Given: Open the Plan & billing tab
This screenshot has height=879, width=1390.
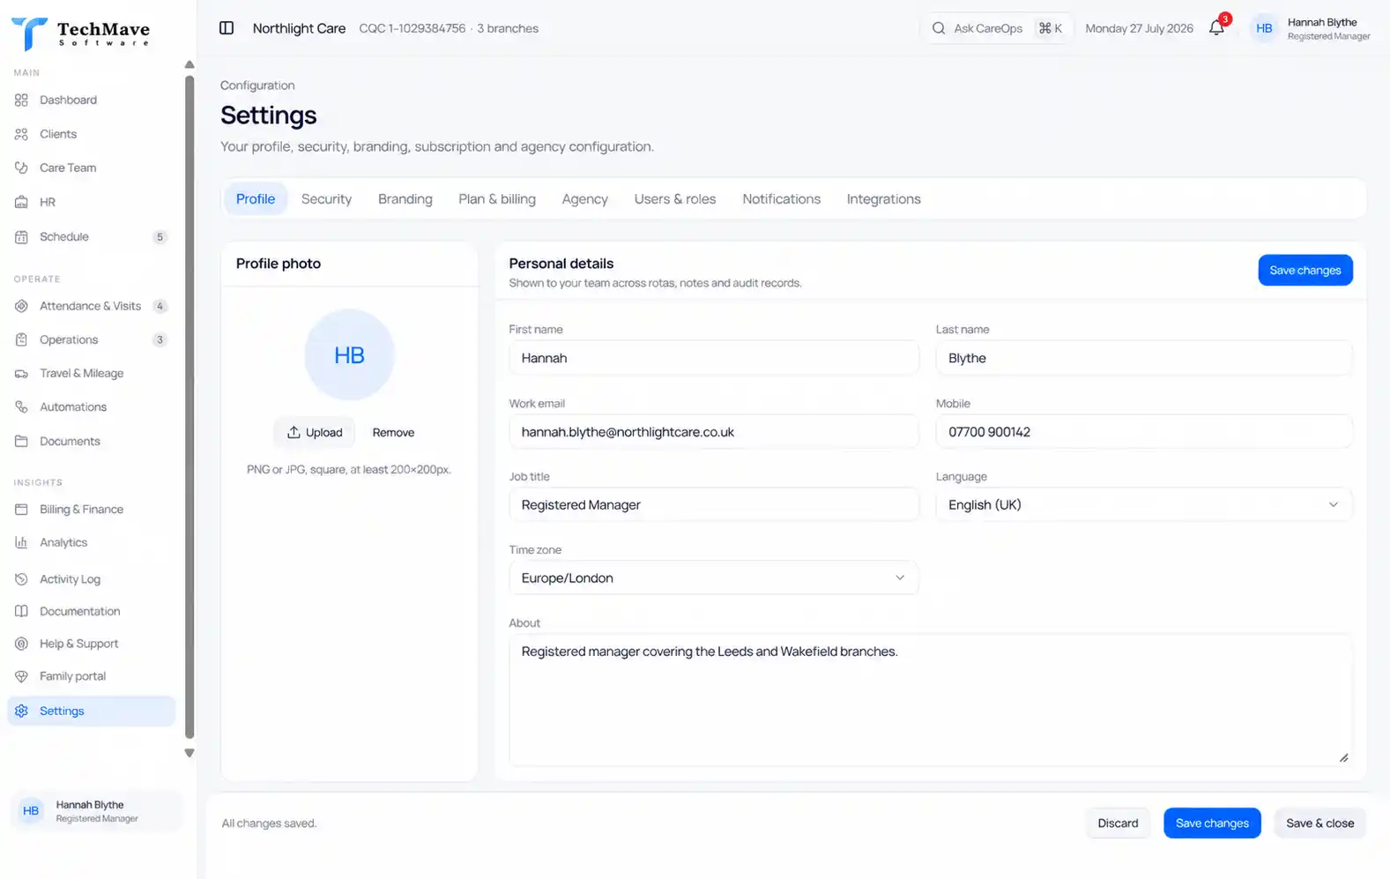Looking at the screenshot, I should (x=497, y=199).
